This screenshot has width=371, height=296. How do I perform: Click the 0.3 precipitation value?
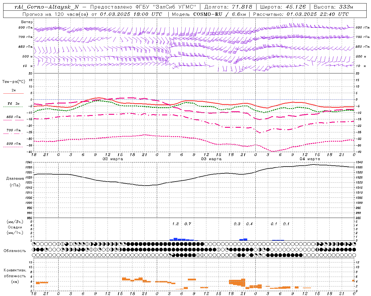coord(237,224)
